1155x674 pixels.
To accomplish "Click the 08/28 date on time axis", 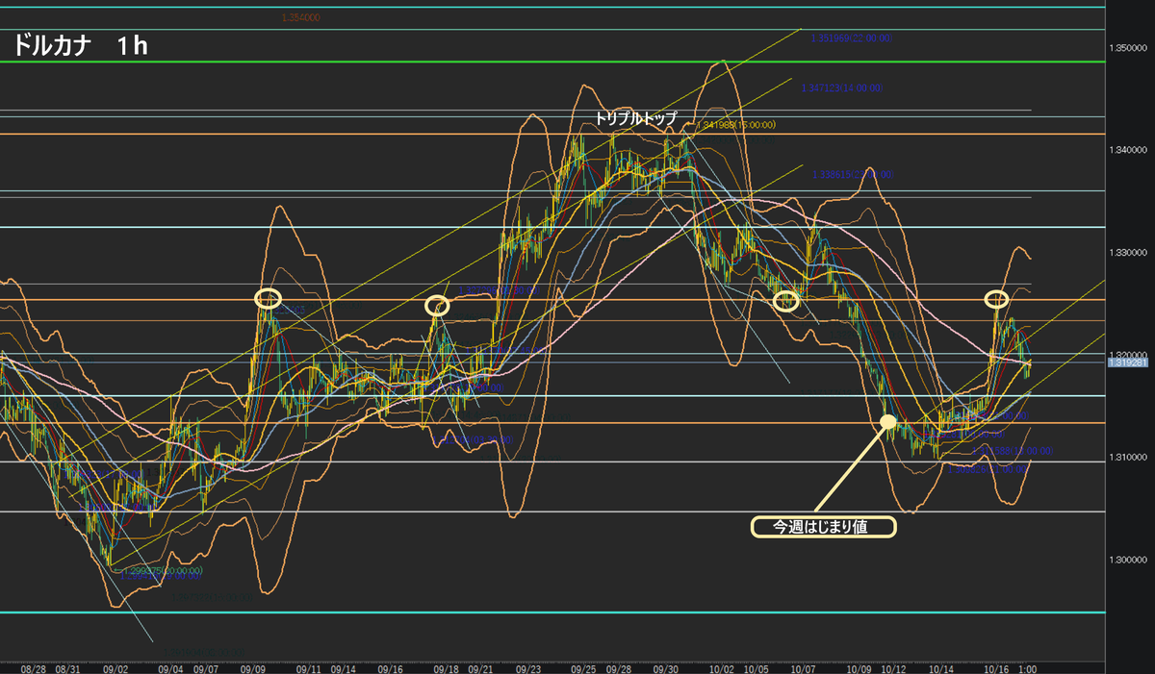I will (33, 667).
